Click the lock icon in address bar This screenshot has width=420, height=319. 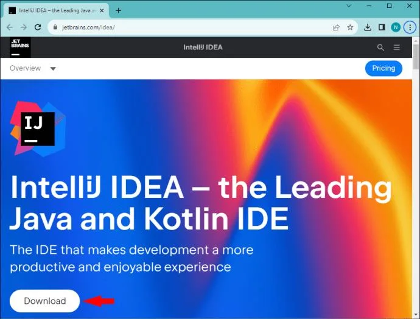(55, 27)
